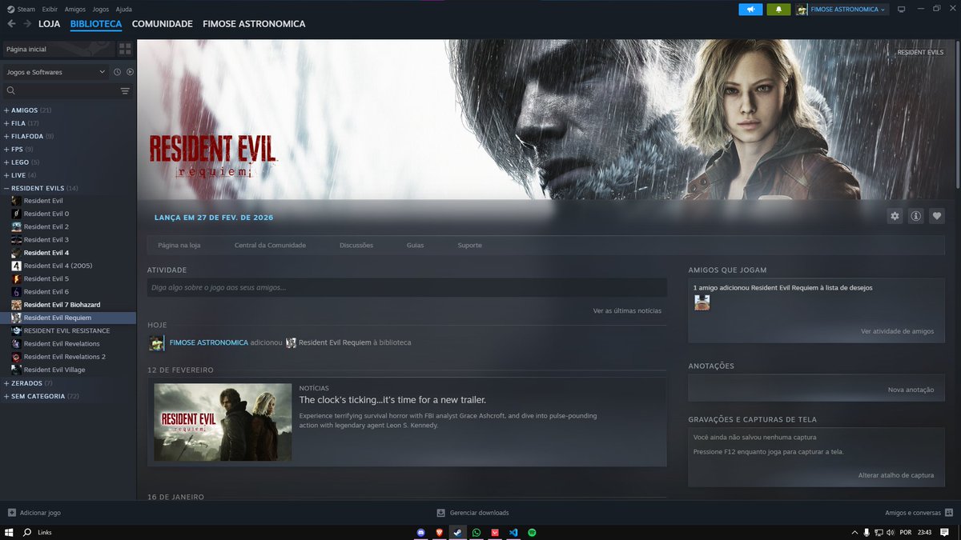
Task: Open the Exibir menu
Action: pyautogui.click(x=50, y=9)
